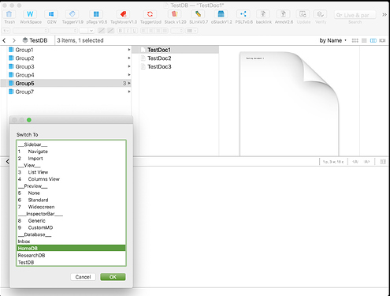Open the pTags V0.5 toolbar icon

[x=96, y=14]
